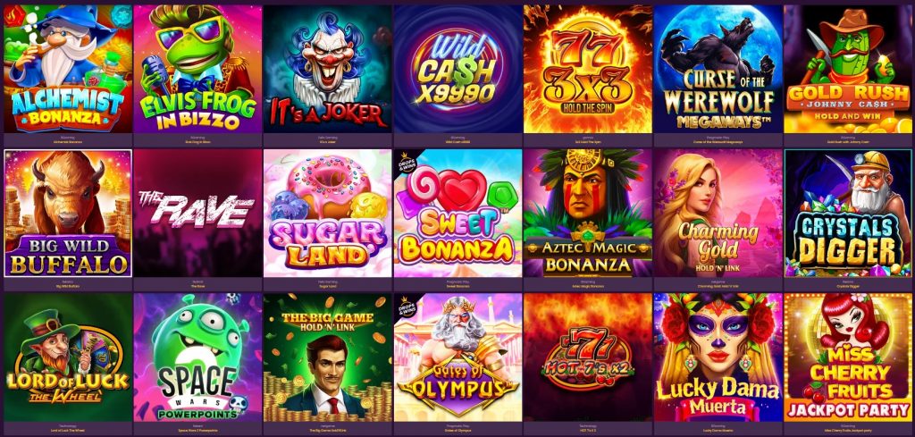The image size is (915, 437).
Task: Open the Sweet Bonanza game tile
Action: tap(458, 213)
